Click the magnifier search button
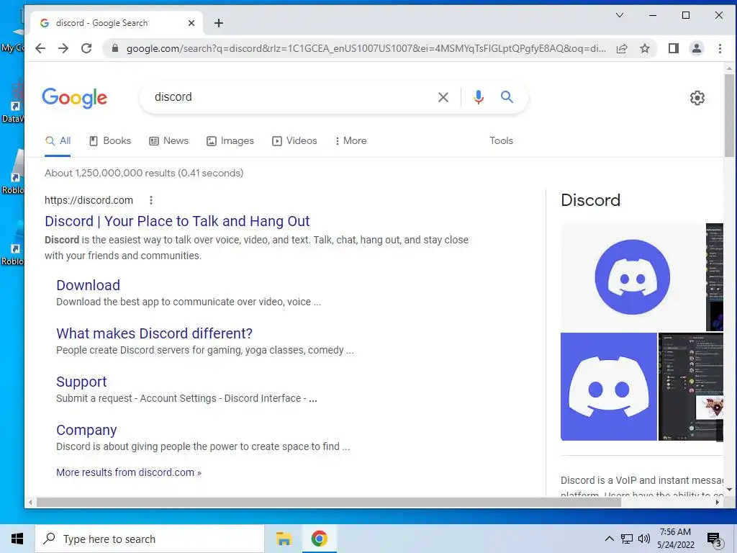This screenshot has height=553, width=737. pos(507,97)
